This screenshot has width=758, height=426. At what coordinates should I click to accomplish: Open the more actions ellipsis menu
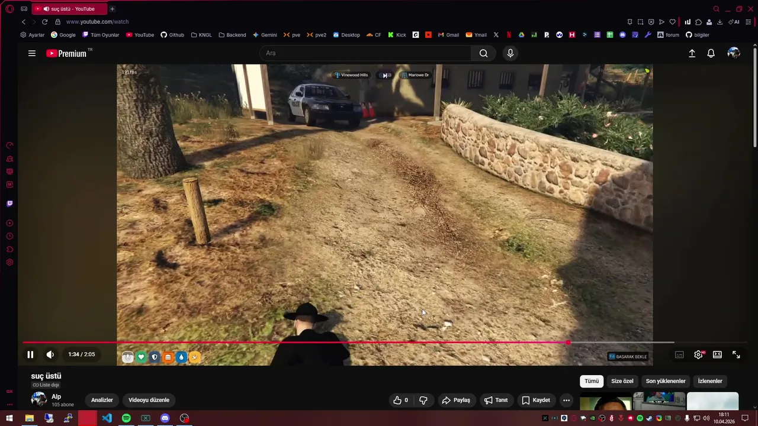click(x=566, y=400)
